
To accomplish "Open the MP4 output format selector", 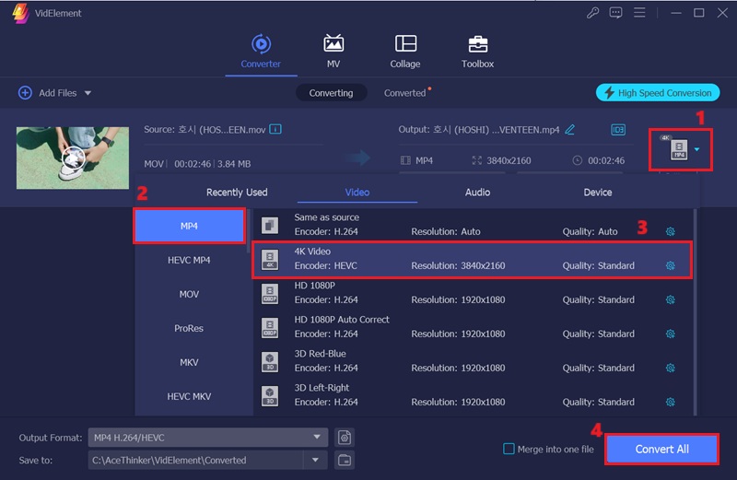I will [681, 149].
